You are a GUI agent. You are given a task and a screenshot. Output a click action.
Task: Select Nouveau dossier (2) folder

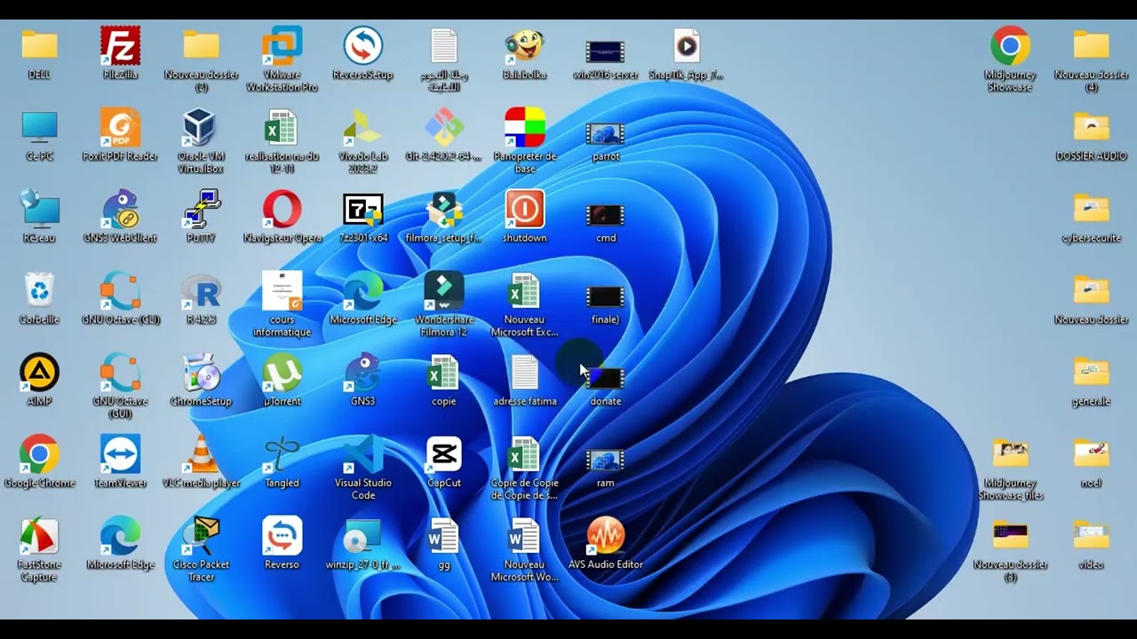point(201,46)
